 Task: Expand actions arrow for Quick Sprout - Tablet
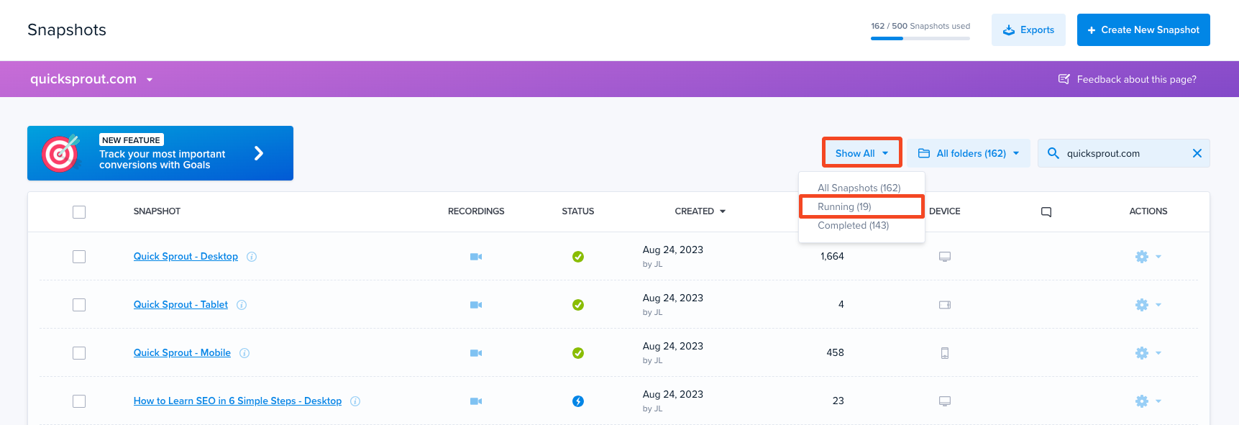pyautogui.click(x=1158, y=305)
